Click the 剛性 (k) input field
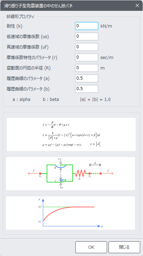 (86, 26)
